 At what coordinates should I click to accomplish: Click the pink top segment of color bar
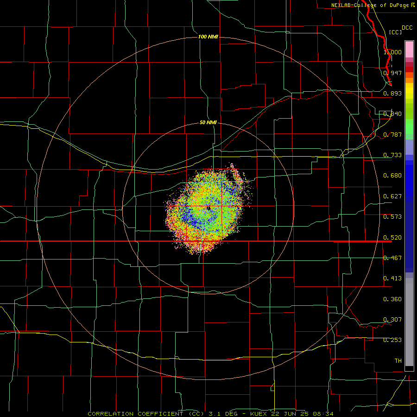pyautogui.click(x=409, y=49)
